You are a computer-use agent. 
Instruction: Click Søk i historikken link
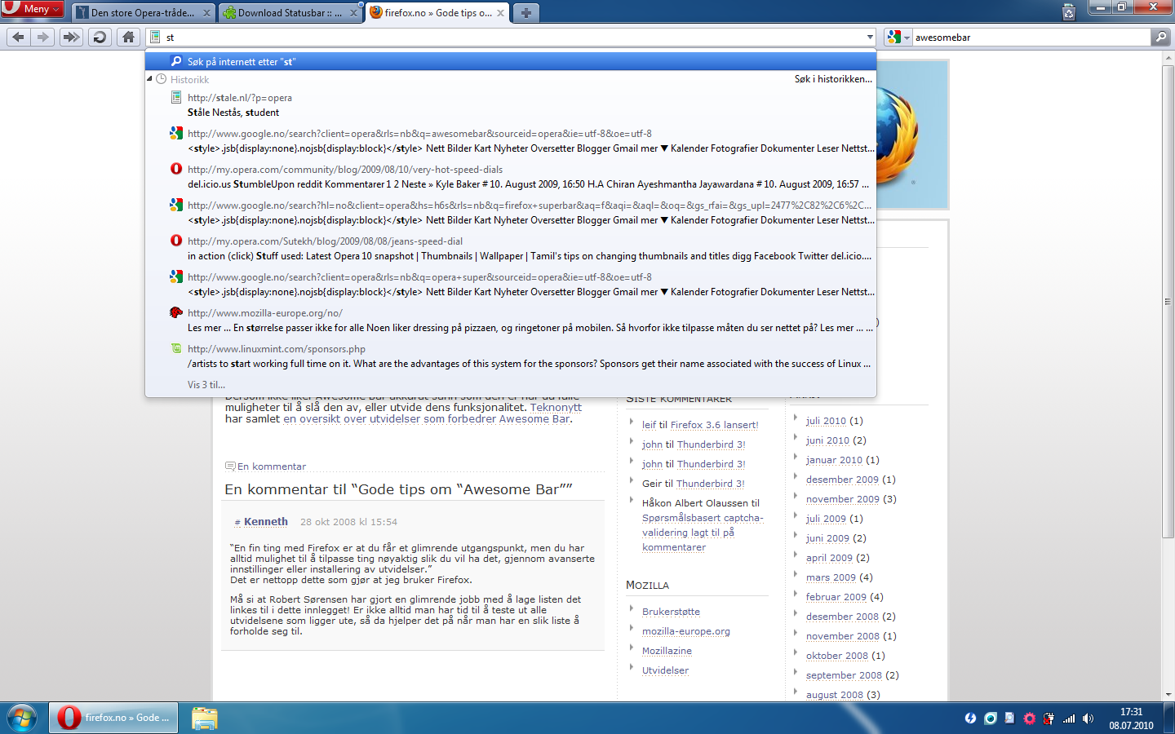[833, 79]
